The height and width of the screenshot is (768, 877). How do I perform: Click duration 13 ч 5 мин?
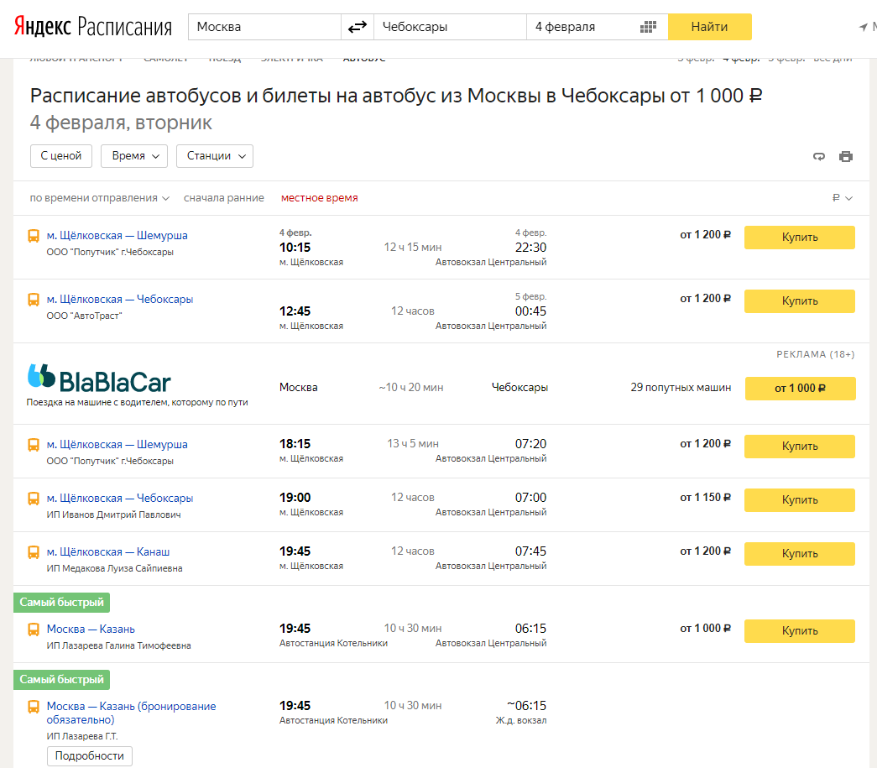(413, 444)
